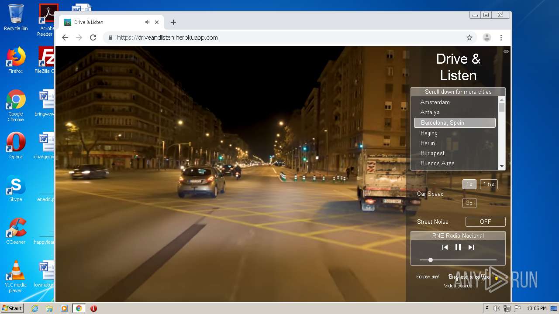Image resolution: width=559 pixels, height=314 pixels.
Task: Open Internet Explorer from taskbar
Action: click(x=35, y=308)
